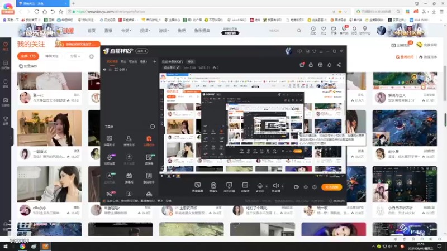
Task: Open orange streaming app in Windows taskbar
Action: click(x=45, y=247)
